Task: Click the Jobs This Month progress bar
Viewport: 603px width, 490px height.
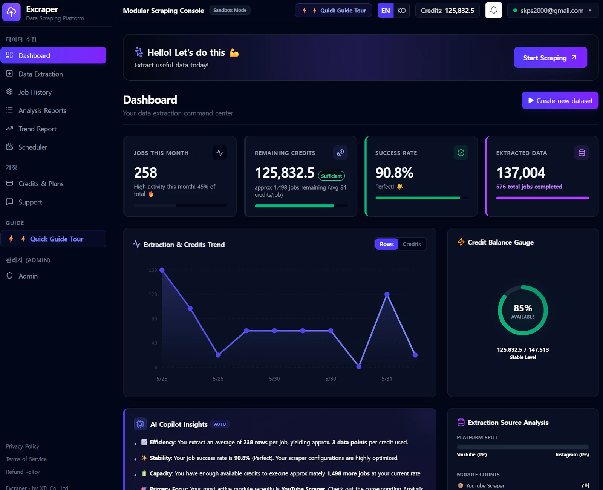Action: 181,205
